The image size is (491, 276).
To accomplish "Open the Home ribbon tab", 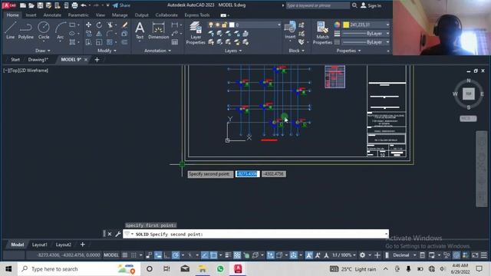I will click(x=12, y=15).
